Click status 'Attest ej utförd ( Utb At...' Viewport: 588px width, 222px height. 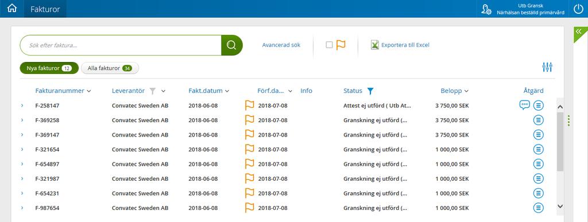tap(377, 106)
